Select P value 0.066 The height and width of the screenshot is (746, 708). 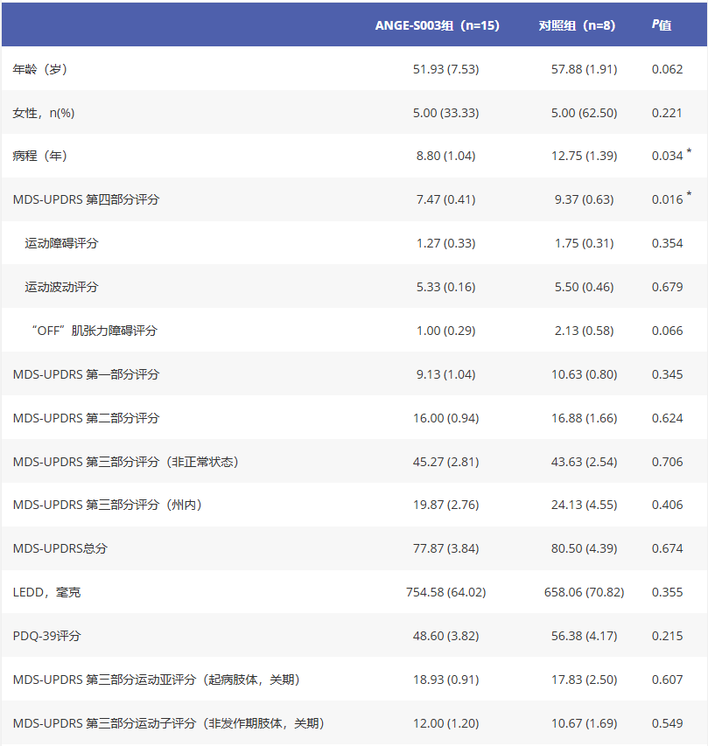point(667,331)
